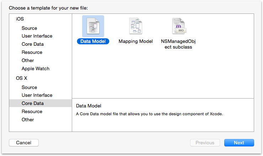
Task: Switch to Core Data under iOS
Action: coord(32,44)
